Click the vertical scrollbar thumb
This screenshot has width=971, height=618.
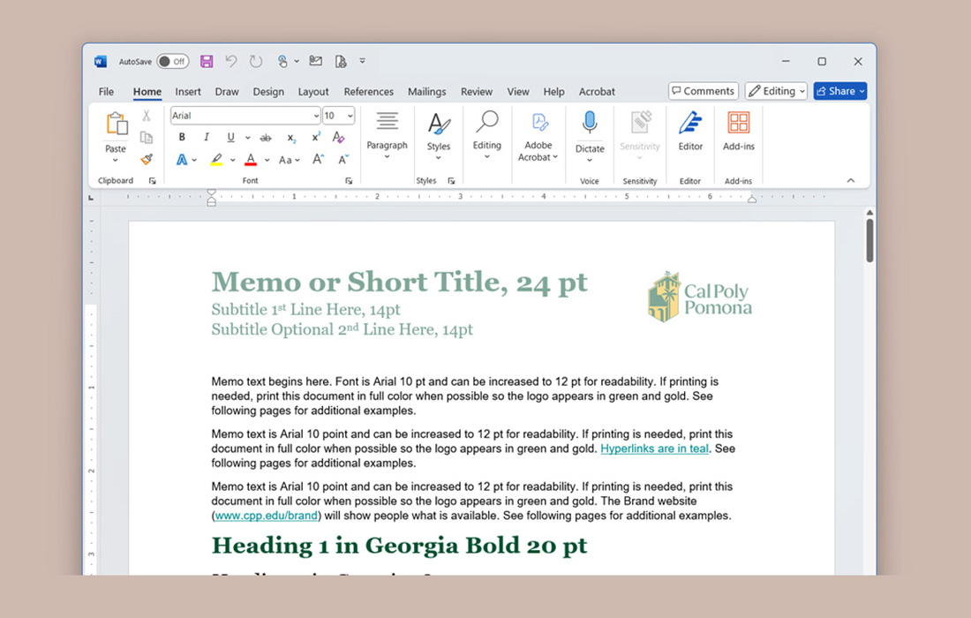coord(869,240)
